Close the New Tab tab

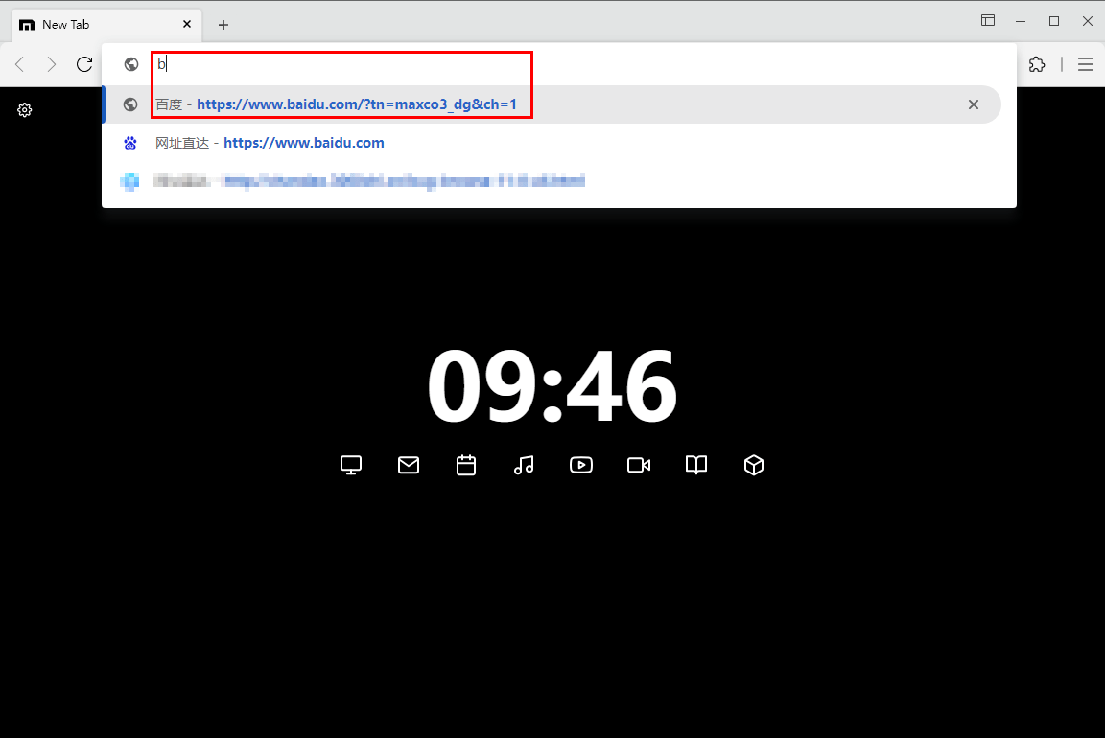click(x=187, y=24)
